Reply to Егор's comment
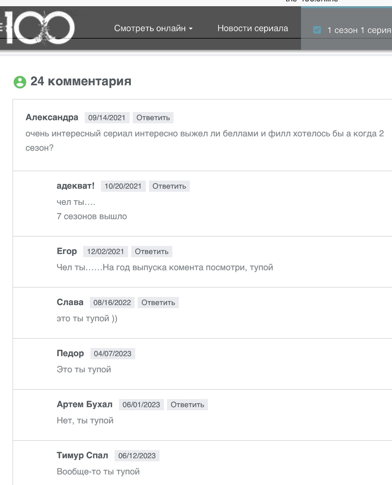The image size is (392, 485). (152, 252)
